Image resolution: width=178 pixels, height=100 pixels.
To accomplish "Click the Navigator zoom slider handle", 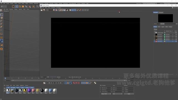I will click(x=162, y=24).
